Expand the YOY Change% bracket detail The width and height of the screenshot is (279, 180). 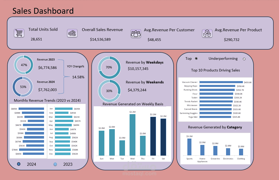click(x=76, y=66)
